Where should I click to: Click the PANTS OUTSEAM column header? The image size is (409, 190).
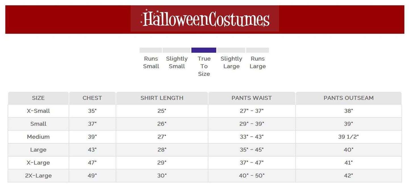[x=349, y=98]
